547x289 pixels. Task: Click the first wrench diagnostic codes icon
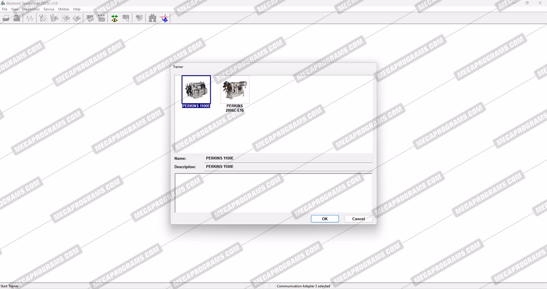[43, 18]
